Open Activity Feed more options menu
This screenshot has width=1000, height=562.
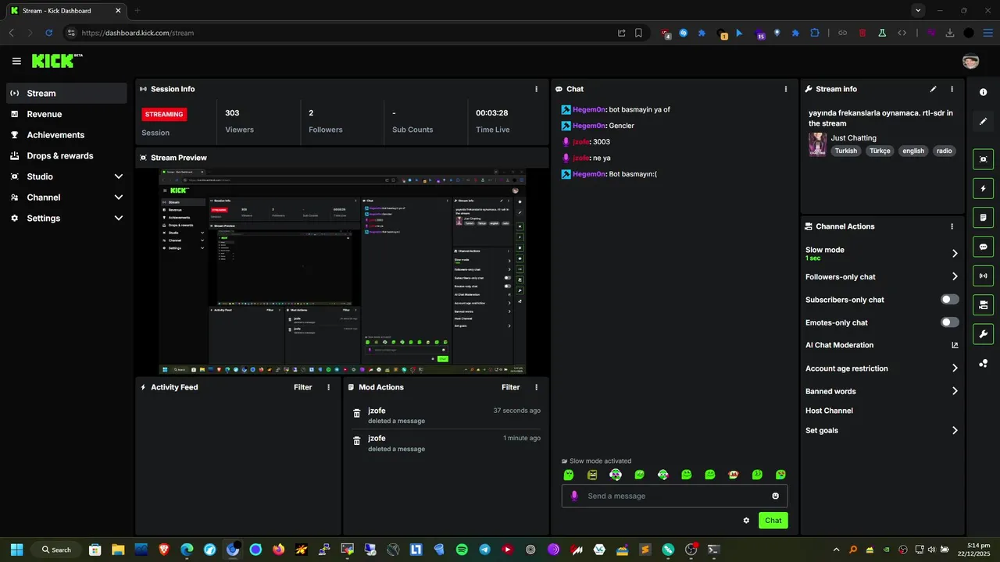click(x=328, y=387)
